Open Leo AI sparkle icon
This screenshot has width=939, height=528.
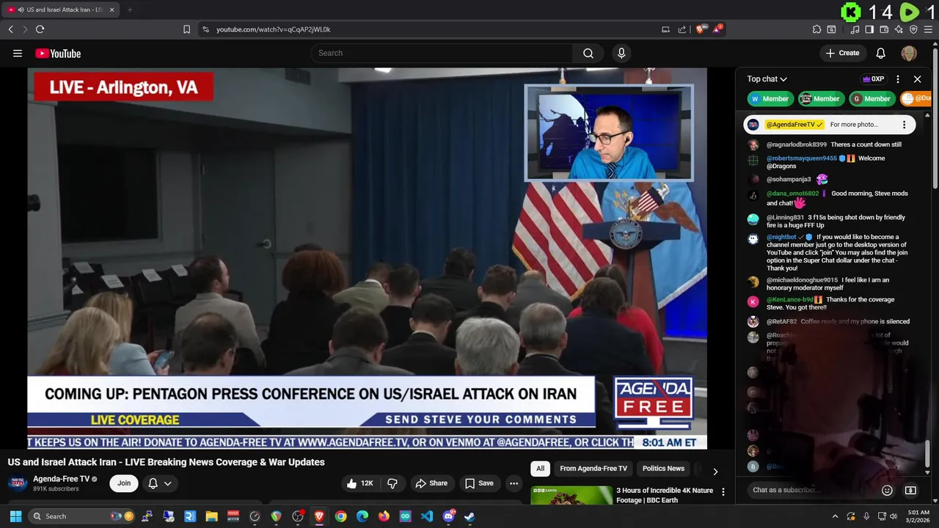899,29
